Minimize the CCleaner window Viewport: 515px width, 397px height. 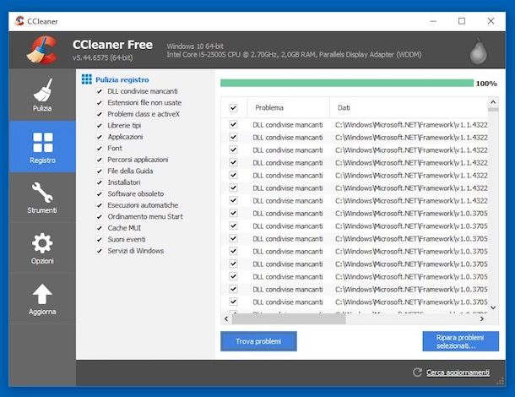[433, 21]
